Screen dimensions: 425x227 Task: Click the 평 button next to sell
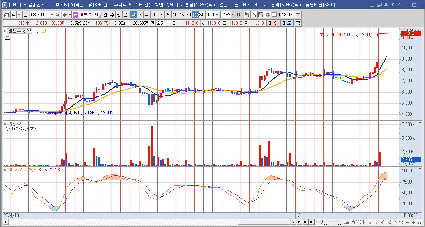(x=298, y=23)
